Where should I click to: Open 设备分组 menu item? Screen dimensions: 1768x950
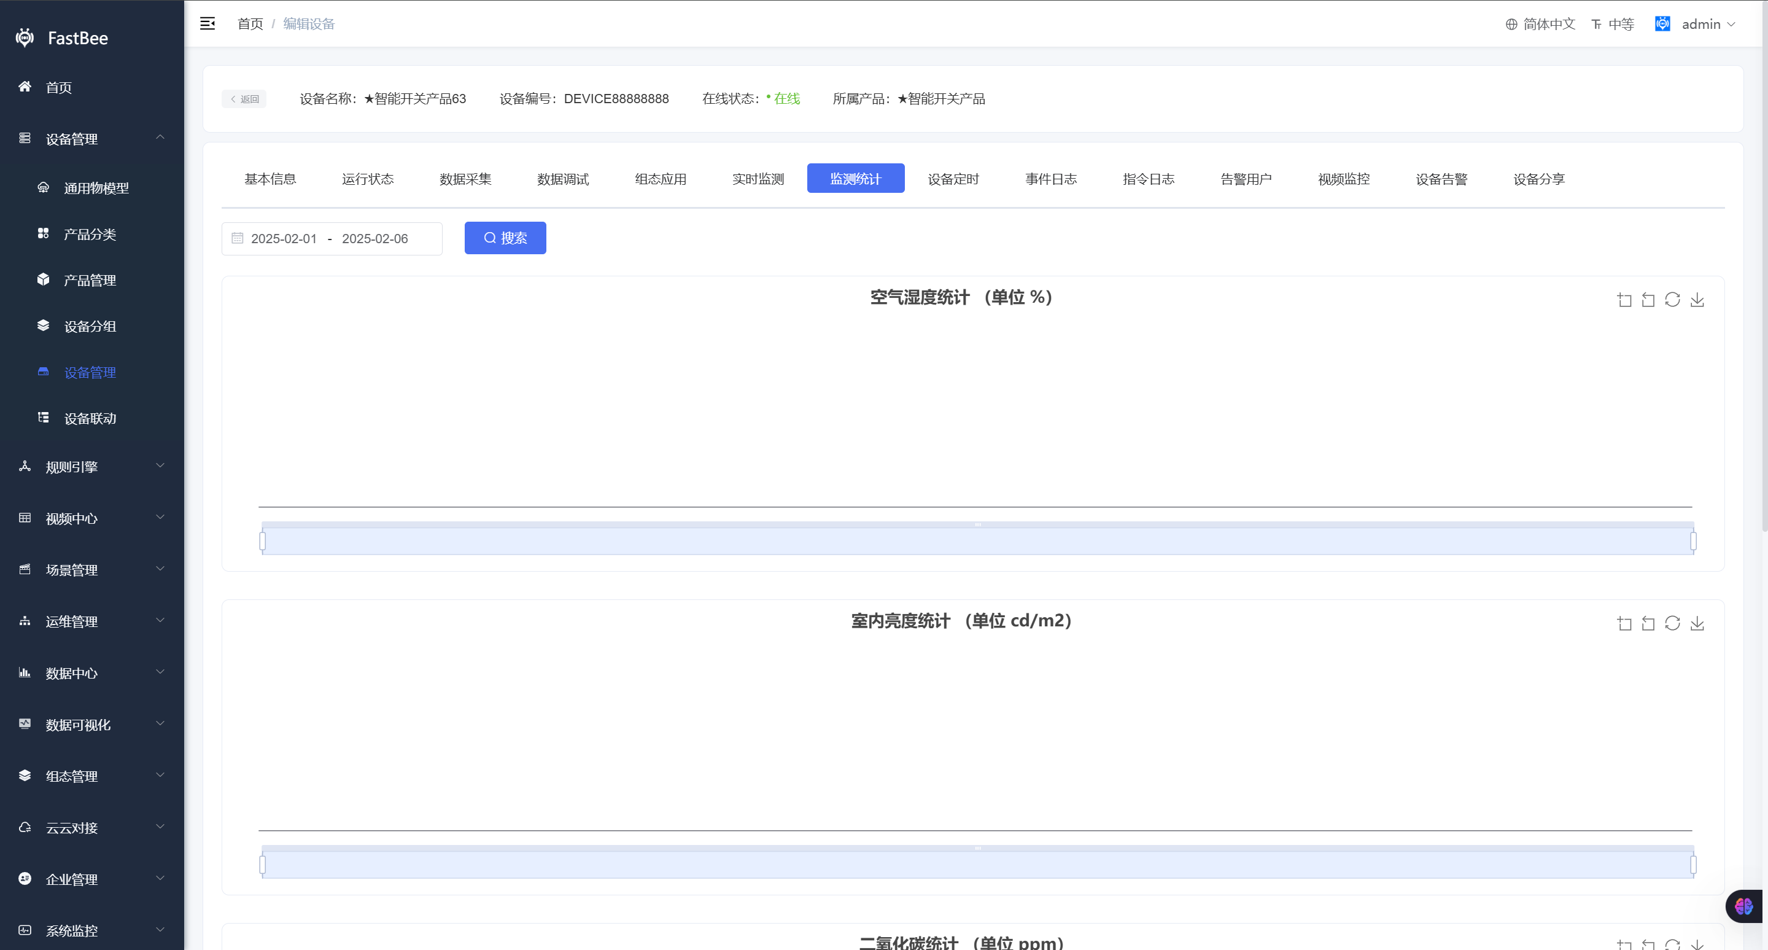pyautogui.click(x=92, y=326)
